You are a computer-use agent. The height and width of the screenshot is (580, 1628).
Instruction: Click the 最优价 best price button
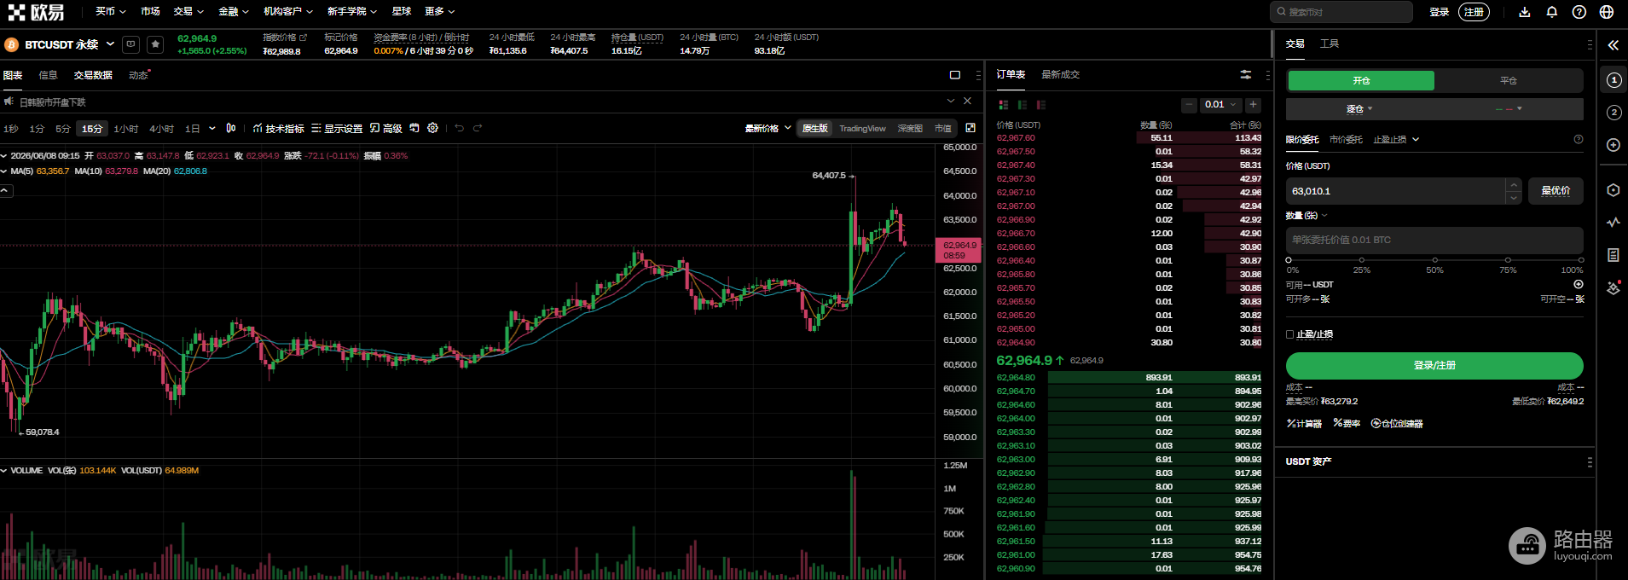point(1556,191)
